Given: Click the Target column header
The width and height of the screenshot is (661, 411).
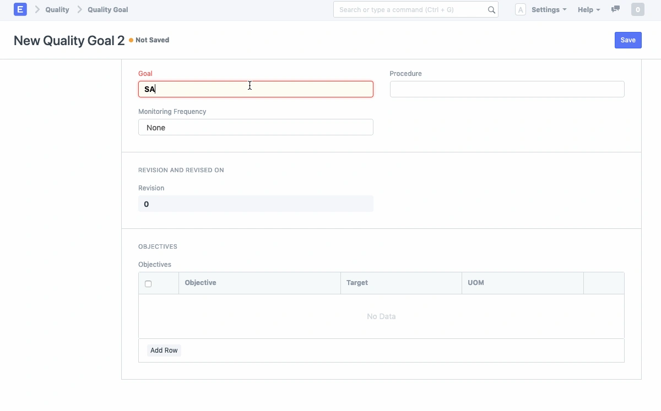Looking at the screenshot, I should click(357, 283).
